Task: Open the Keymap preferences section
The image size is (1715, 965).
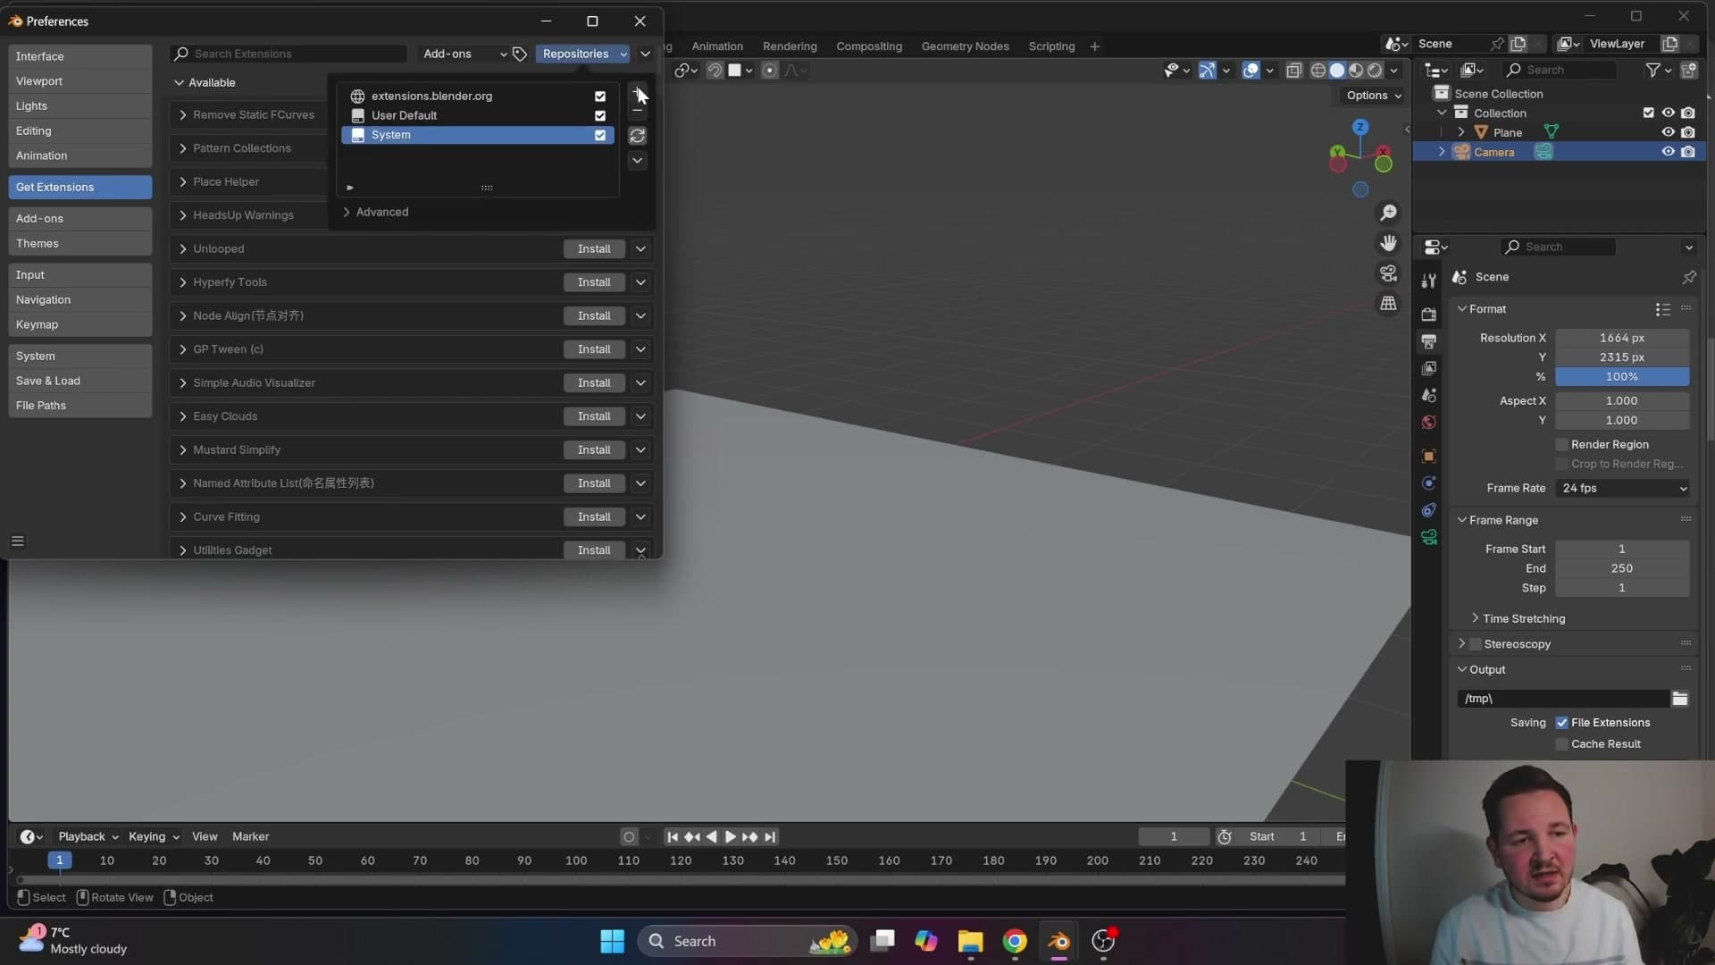Action: point(79,325)
